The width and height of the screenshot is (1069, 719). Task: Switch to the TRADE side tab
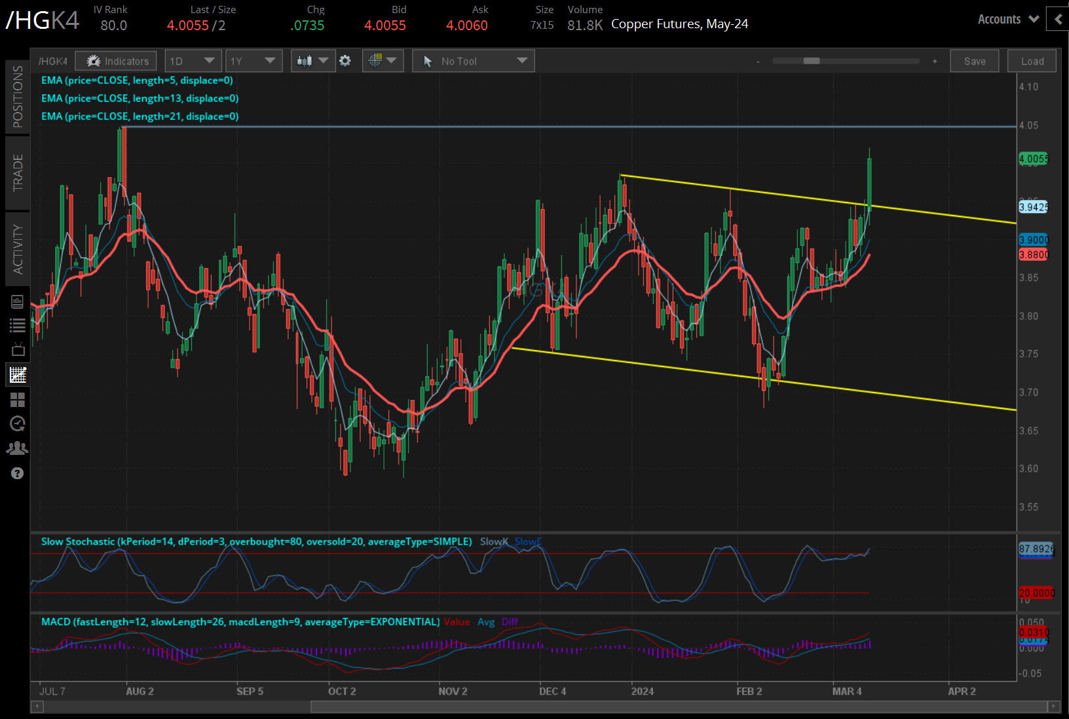(x=18, y=173)
